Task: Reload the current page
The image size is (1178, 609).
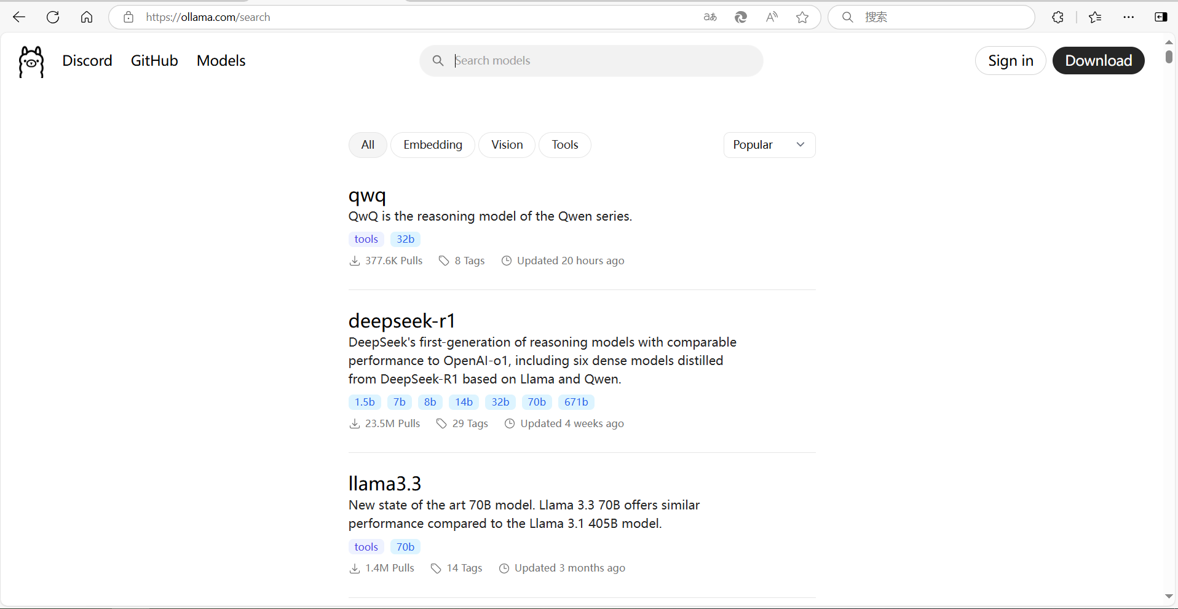Action: click(x=53, y=17)
